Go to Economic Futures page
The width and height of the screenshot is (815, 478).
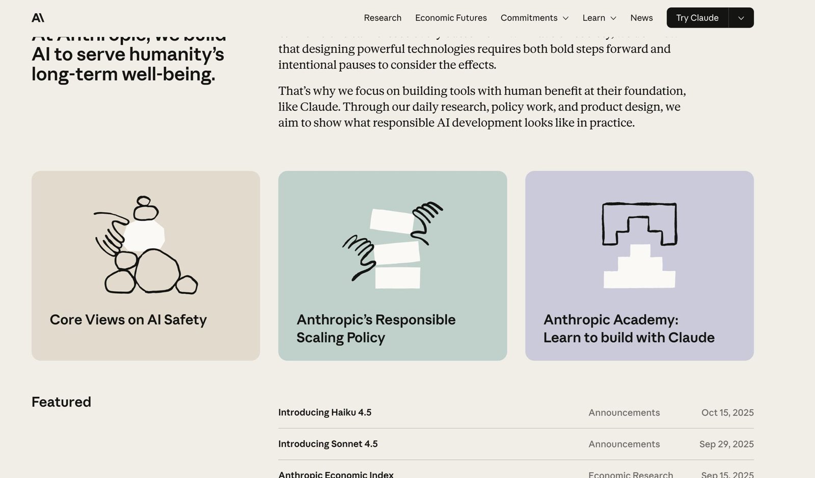pos(451,18)
